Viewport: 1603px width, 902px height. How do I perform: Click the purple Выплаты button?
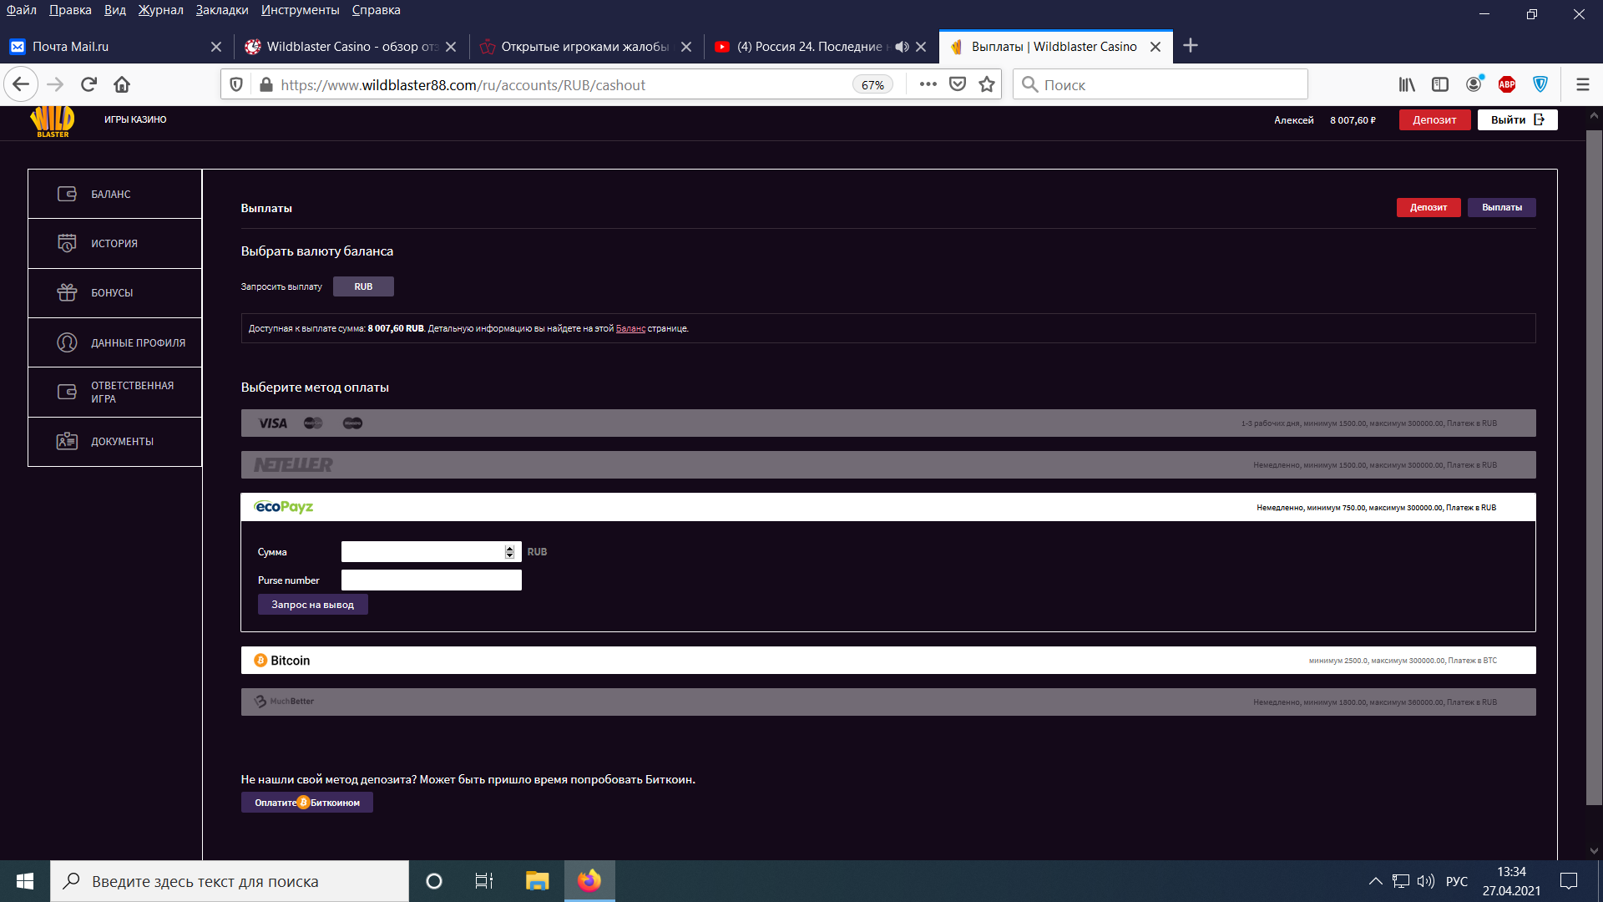(x=1502, y=207)
